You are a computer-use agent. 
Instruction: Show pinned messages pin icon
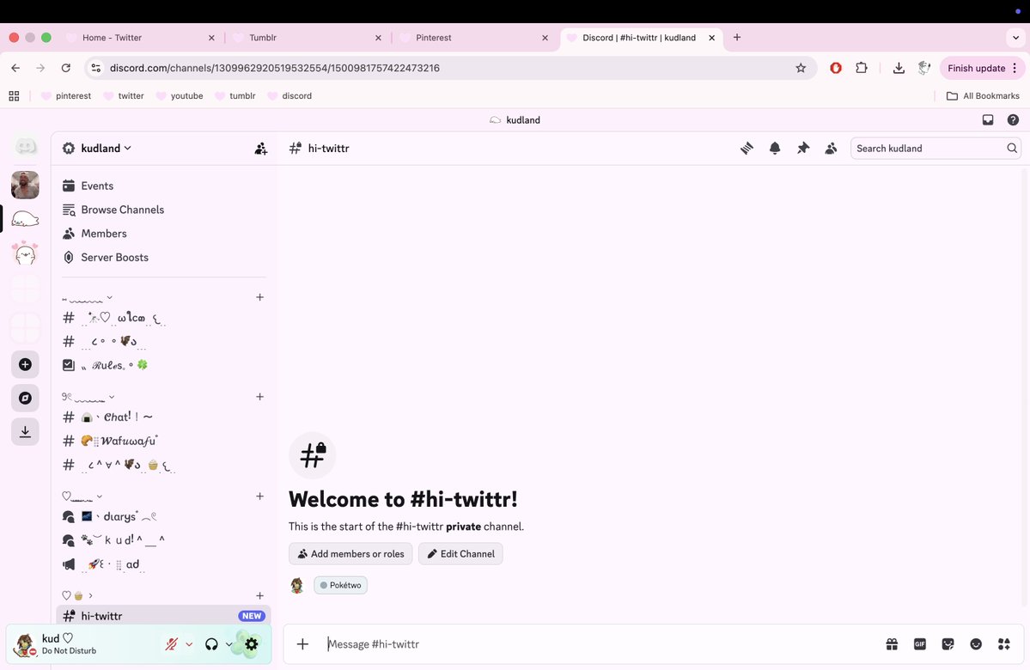tap(802, 149)
